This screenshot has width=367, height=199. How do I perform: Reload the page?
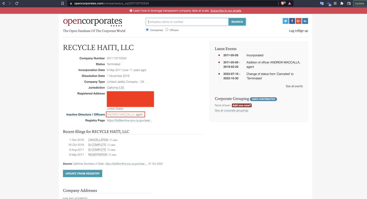[17, 3]
